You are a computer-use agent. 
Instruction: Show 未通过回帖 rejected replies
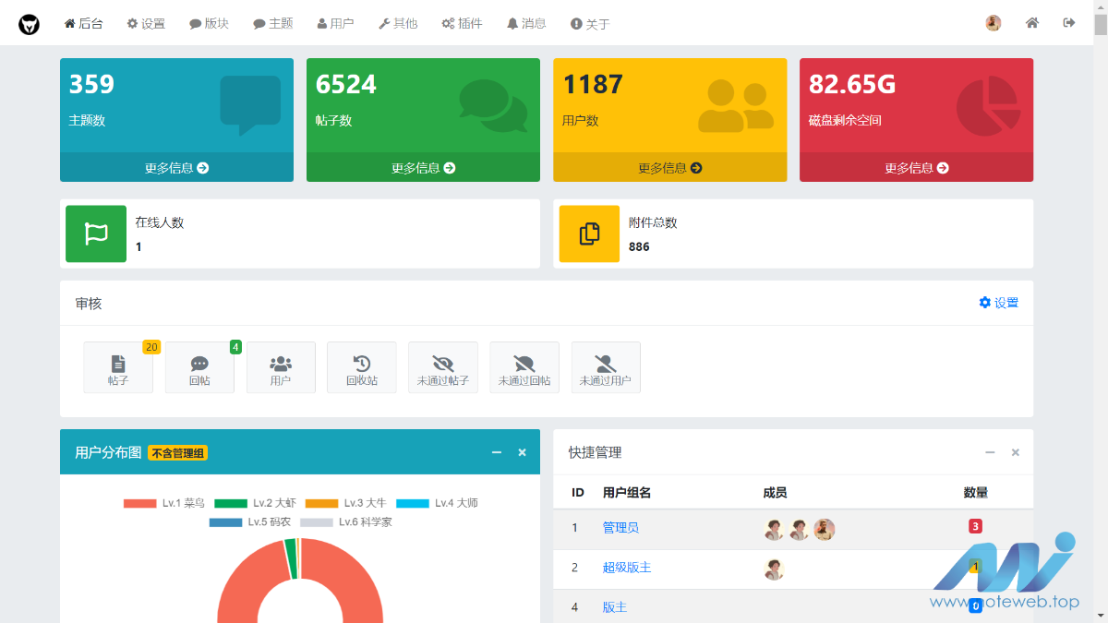pos(524,367)
